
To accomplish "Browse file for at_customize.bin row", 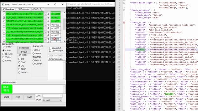I will pos(45,21).
